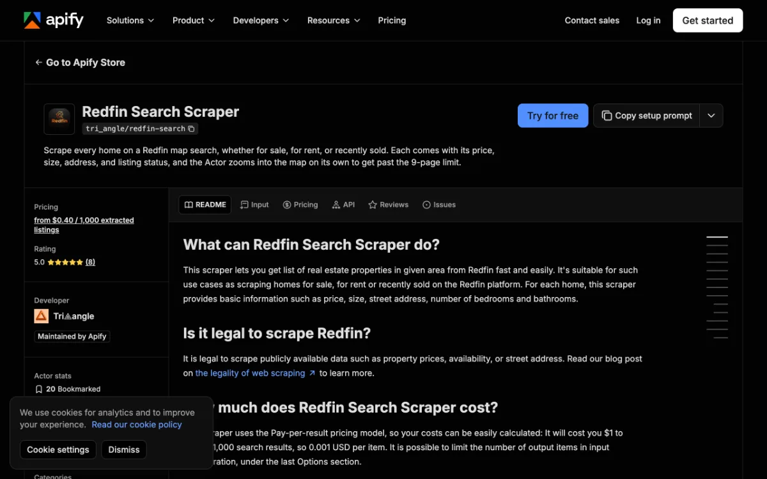Open the Pricing tab in actor
Image resolution: width=767 pixels, height=479 pixels.
300,205
